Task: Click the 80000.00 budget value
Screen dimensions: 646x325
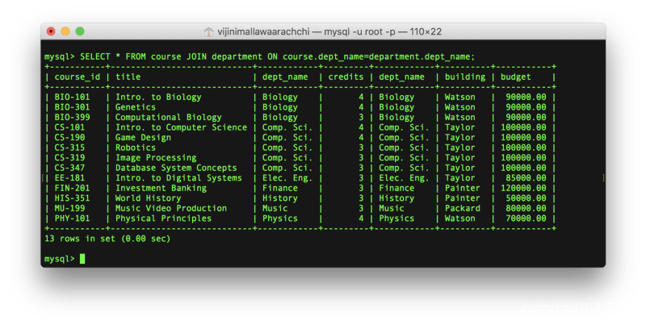Action: [526, 208]
